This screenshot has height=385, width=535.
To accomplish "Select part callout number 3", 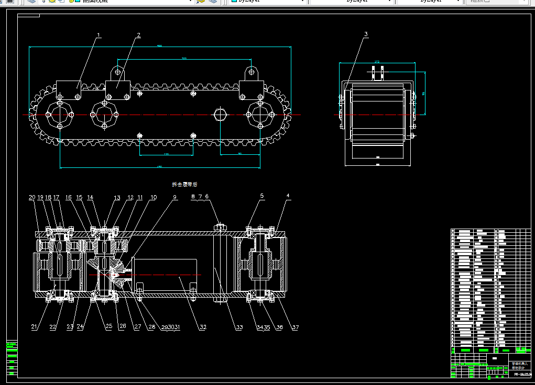I will [366, 34].
